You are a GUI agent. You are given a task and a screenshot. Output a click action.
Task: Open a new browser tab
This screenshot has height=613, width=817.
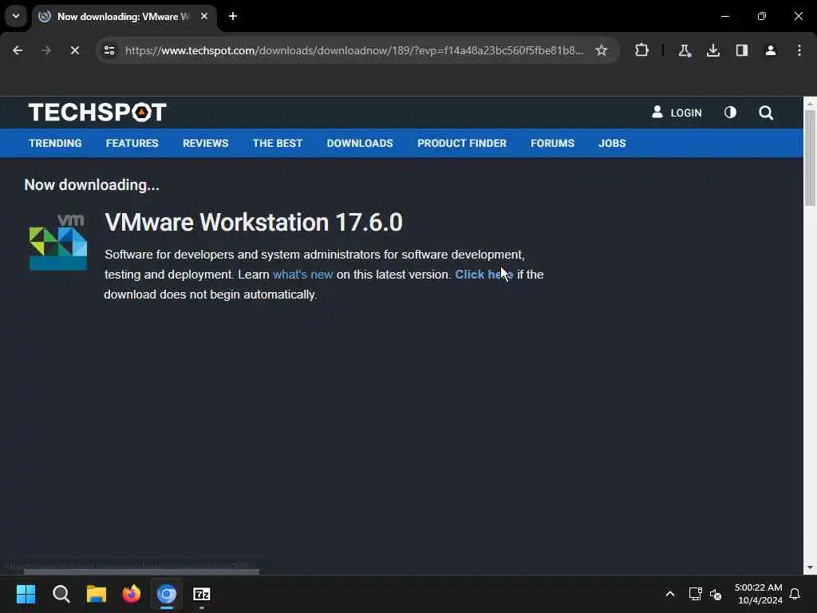click(233, 16)
